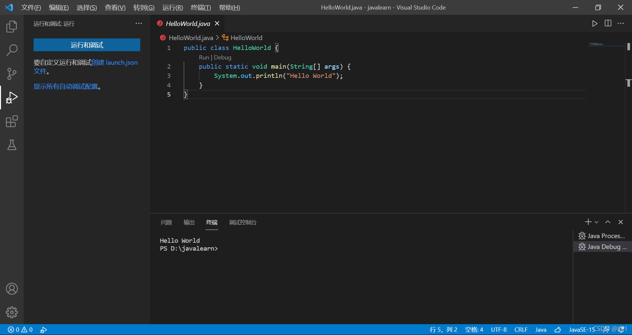Select the Run and Debug activity icon
The width and height of the screenshot is (632, 335).
12,98
